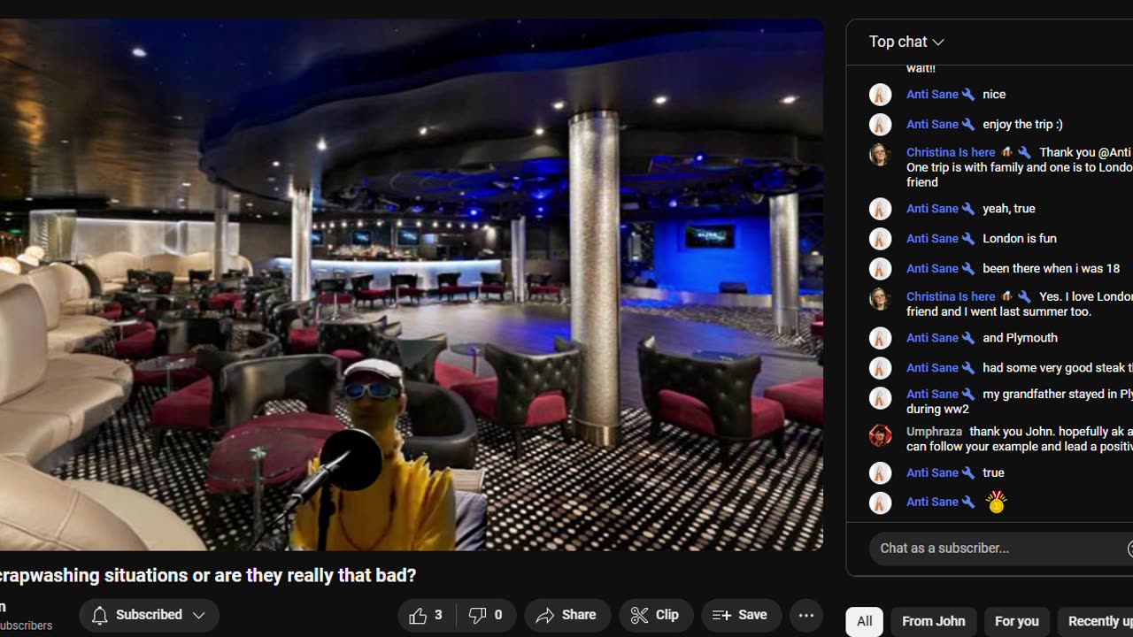
Task: Click wrench badge on Christina's Thank you message
Action: click(1024, 153)
